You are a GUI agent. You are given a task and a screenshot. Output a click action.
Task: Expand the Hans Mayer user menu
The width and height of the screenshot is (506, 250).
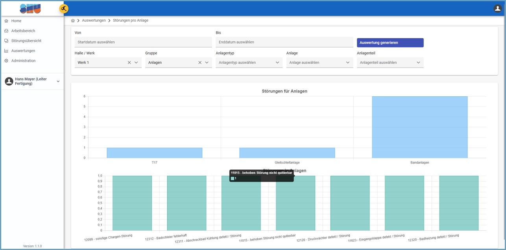[x=58, y=81]
